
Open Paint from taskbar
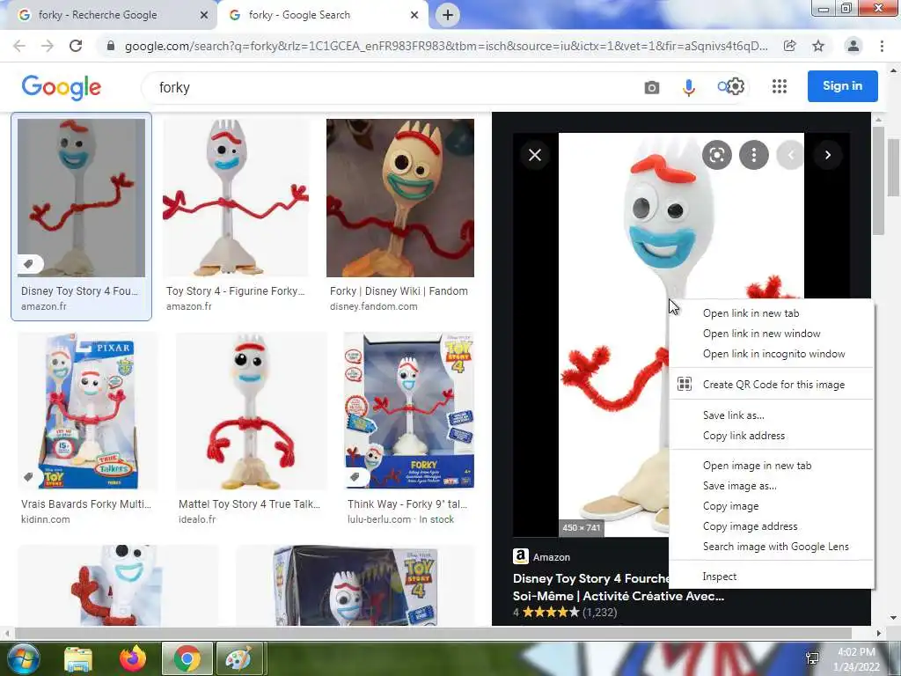coord(239,658)
